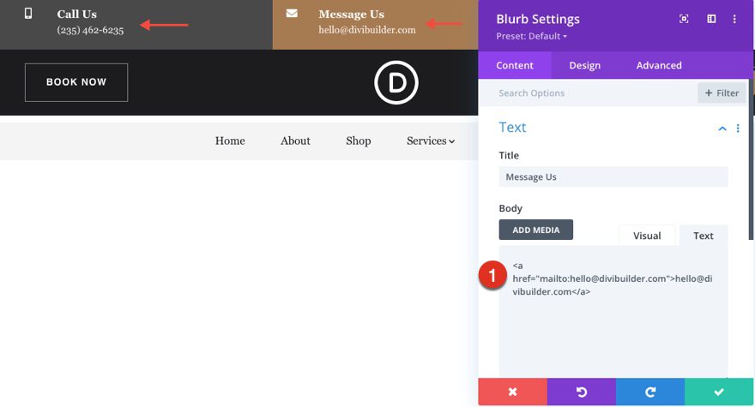Viewport: 755px width, 407px height.
Task: Click the snap-to-side columns icon in header
Action: click(x=711, y=19)
